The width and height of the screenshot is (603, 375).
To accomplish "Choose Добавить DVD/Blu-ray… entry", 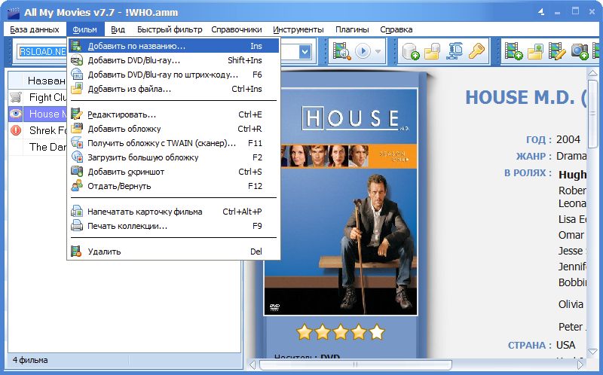I will (x=174, y=60).
